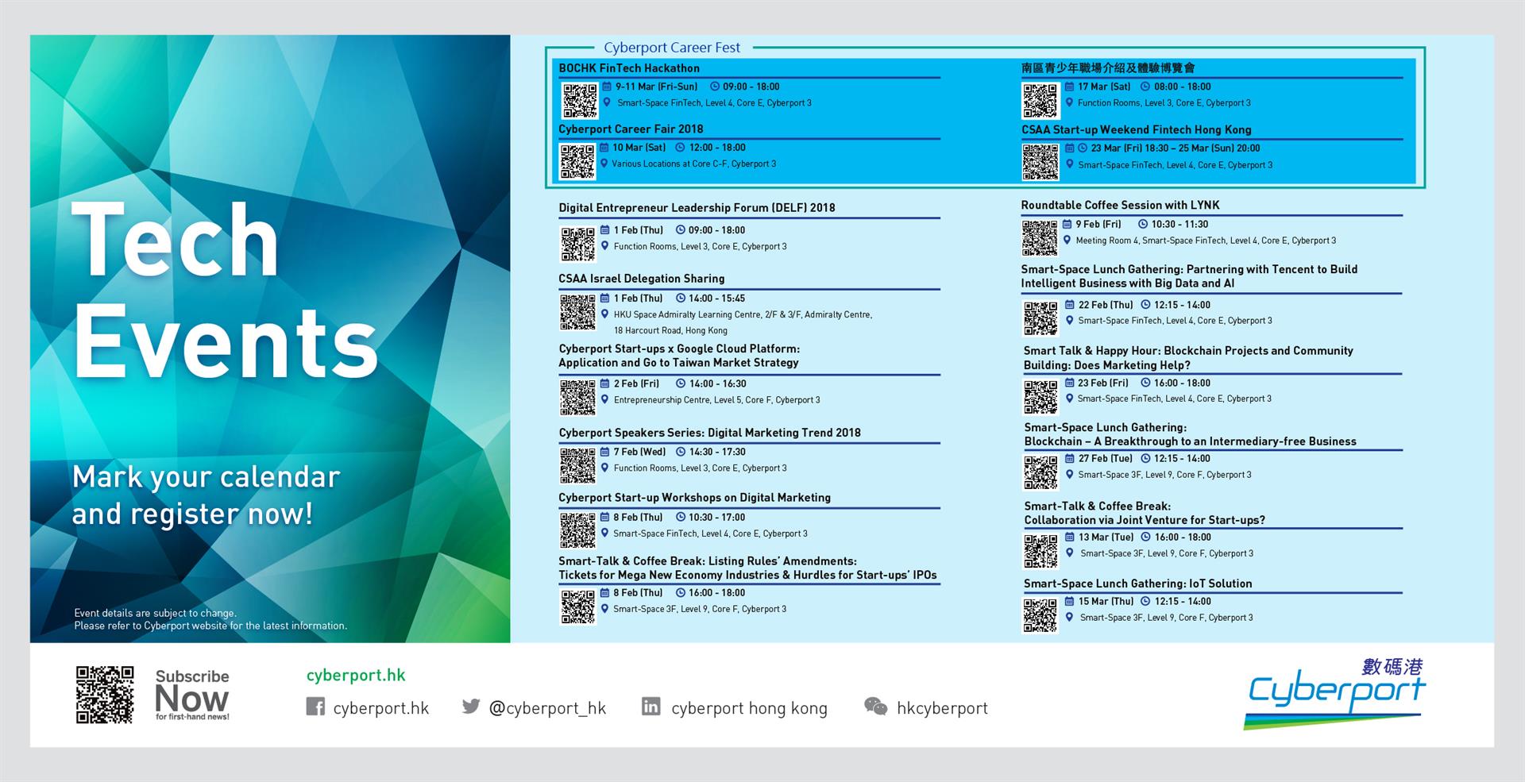Click the Roundtable Coffee Session with LYNK title
Viewport: 1525px width, 782px height.
1120,205
